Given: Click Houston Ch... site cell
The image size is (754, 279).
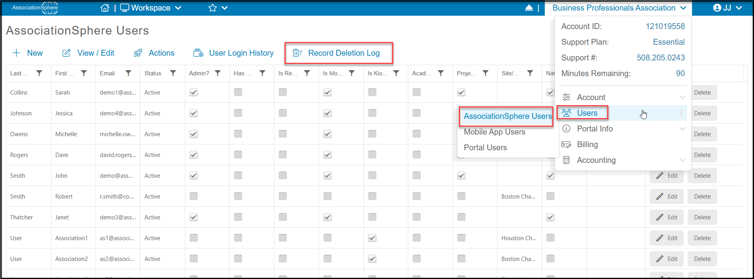Looking at the screenshot, I should click(x=519, y=238).
